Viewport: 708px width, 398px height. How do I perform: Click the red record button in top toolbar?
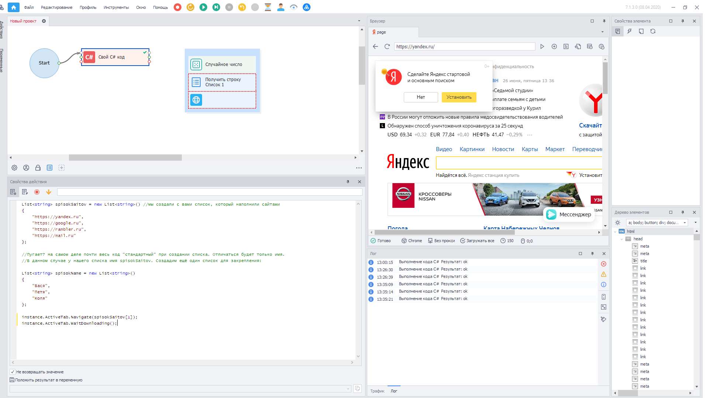tap(177, 7)
